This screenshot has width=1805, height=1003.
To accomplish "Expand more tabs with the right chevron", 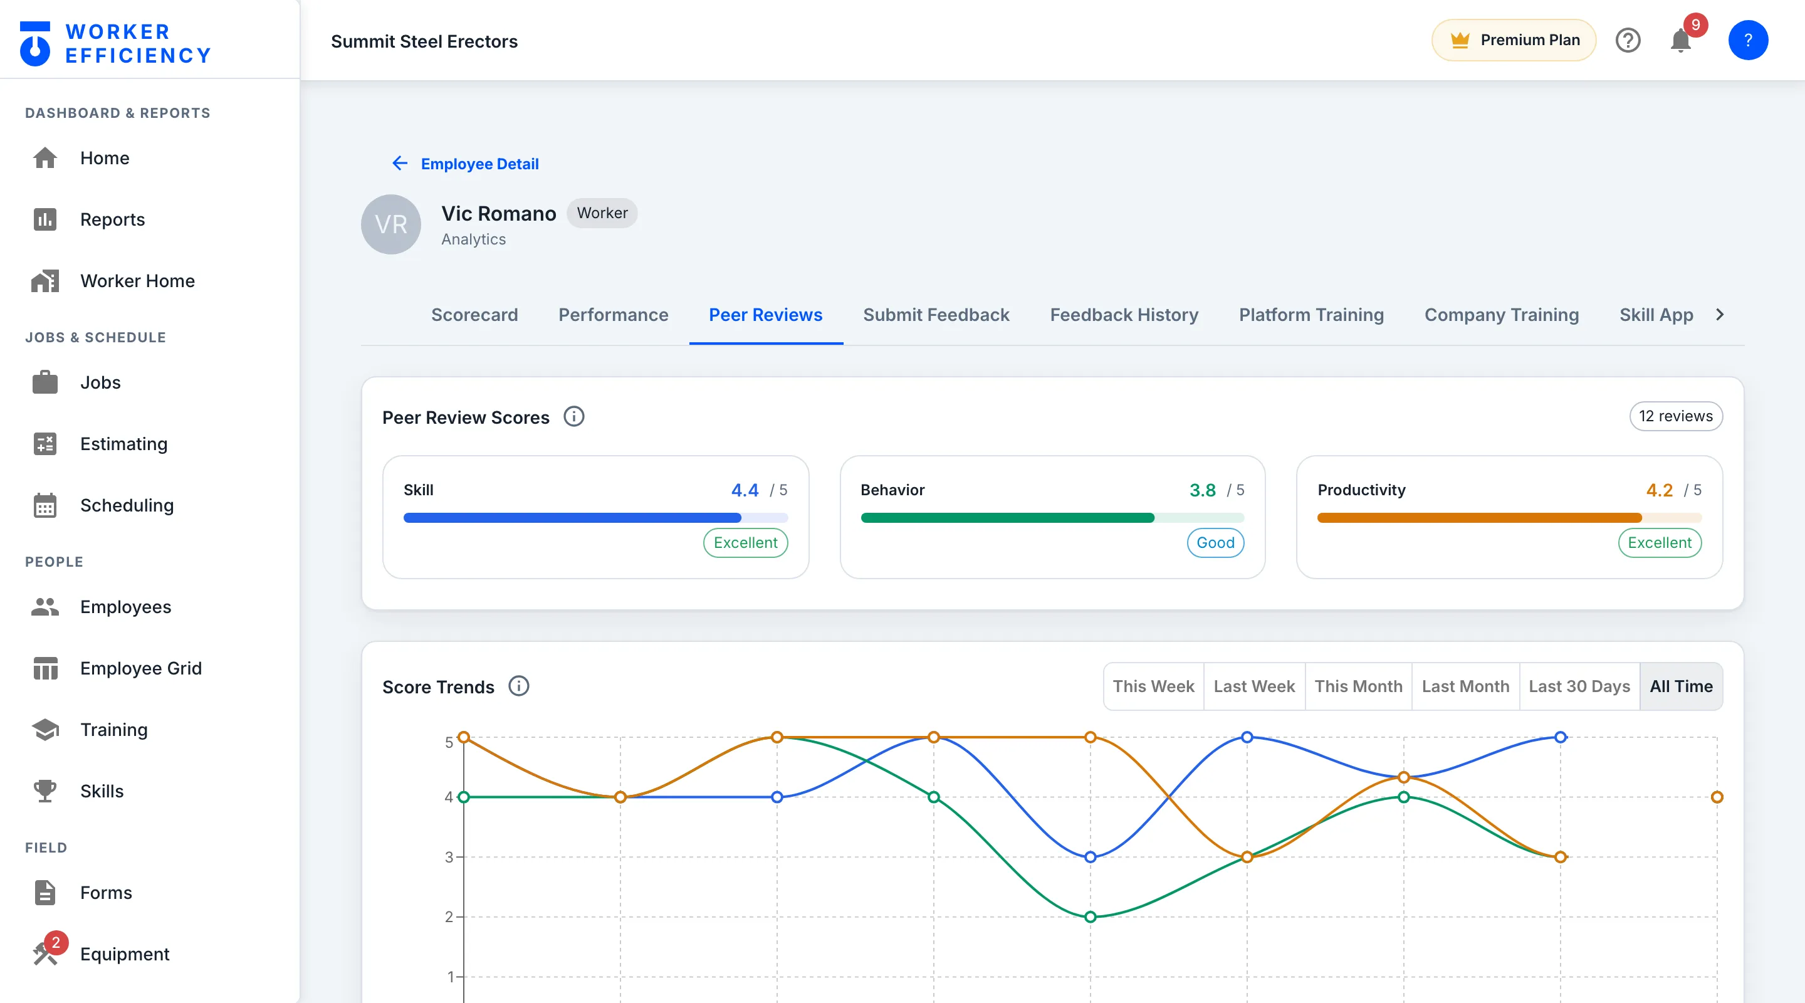I will (1720, 315).
